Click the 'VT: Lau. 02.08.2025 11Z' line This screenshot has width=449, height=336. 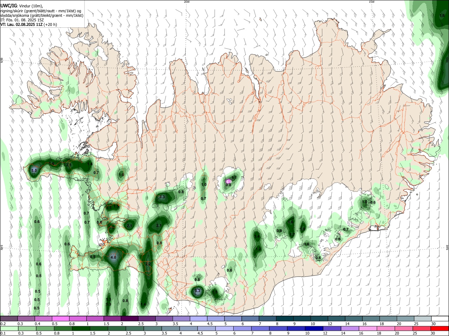pyautogui.click(x=22, y=24)
